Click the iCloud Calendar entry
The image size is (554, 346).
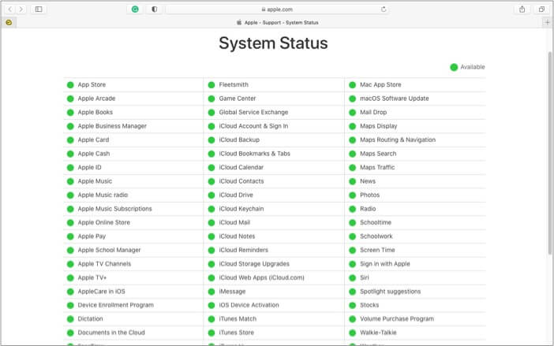pos(241,167)
